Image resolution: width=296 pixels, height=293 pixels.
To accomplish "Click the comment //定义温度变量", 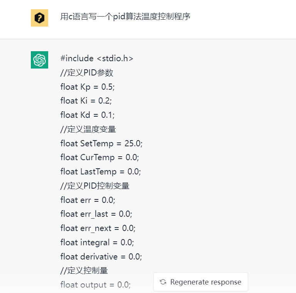I will click(x=88, y=129).
